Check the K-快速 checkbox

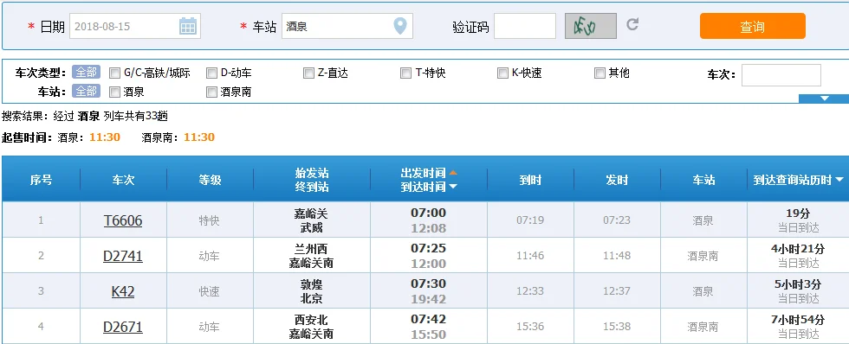point(502,73)
